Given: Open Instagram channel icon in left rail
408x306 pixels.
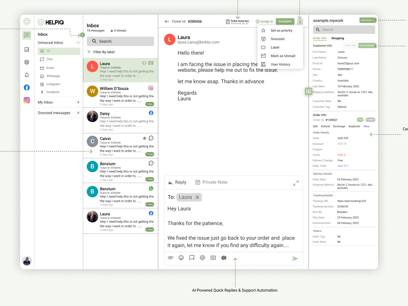Looking at the screenshot, I should 27,100.
